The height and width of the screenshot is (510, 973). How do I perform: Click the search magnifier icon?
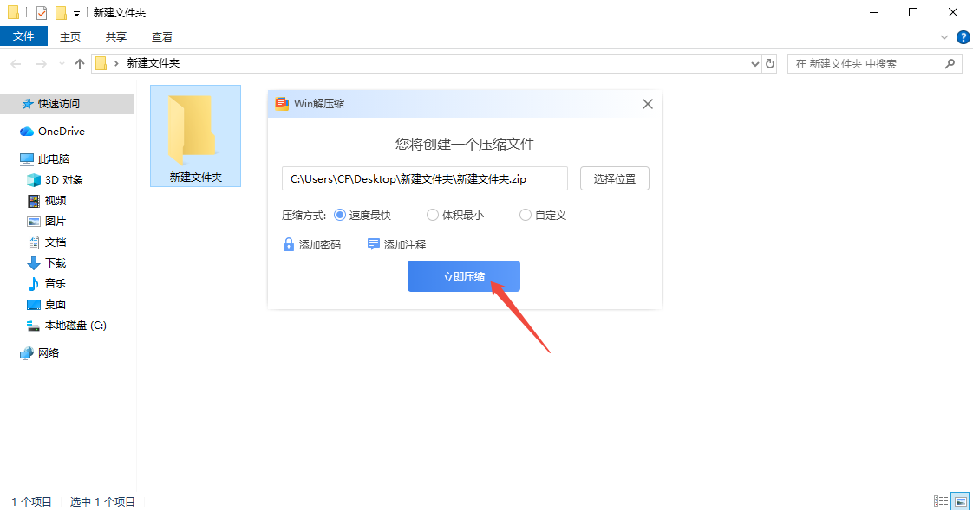click(x=950, y=63)
